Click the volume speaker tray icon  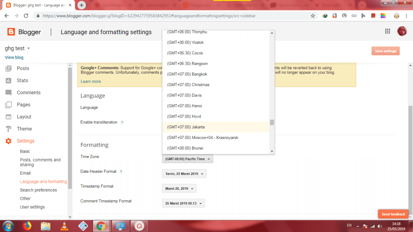pyautogui.click(x=380, y=226)
